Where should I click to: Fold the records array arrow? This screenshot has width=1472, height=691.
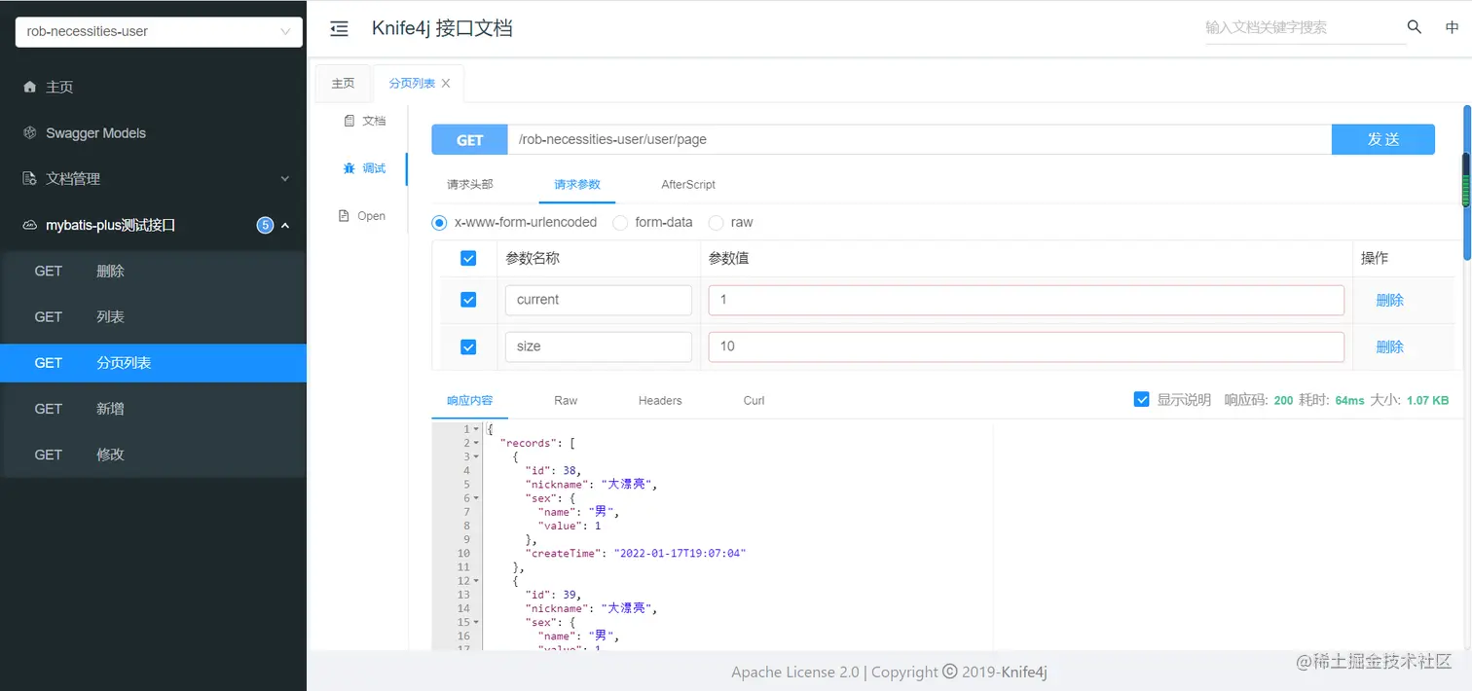click(476, 443)
